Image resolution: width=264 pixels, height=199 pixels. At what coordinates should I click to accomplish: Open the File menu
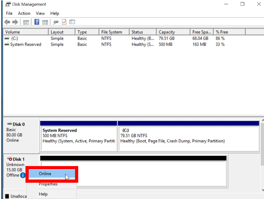click(x=9, y=13)
